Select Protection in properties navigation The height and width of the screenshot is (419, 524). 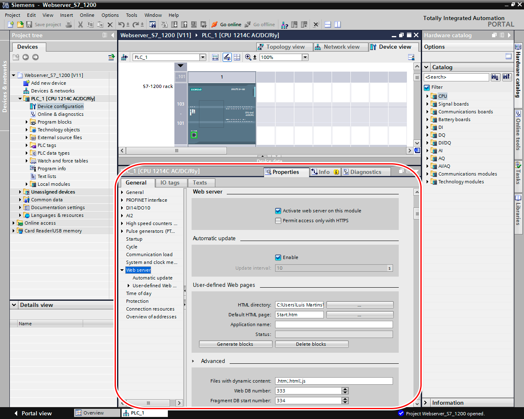click(x=137, y=301)
